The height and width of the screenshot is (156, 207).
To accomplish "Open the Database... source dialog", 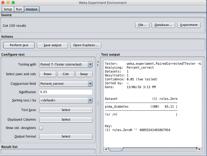I will [x=163, y=25].
